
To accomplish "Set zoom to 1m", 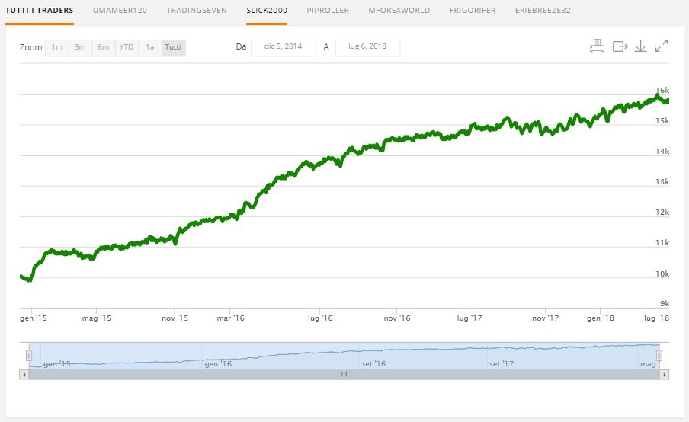I will (x=56, y=47).
